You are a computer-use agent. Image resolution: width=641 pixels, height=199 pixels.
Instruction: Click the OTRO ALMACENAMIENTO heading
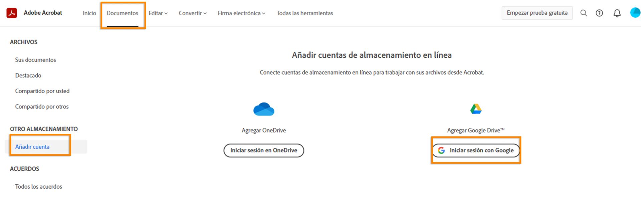tap(44, 129)
